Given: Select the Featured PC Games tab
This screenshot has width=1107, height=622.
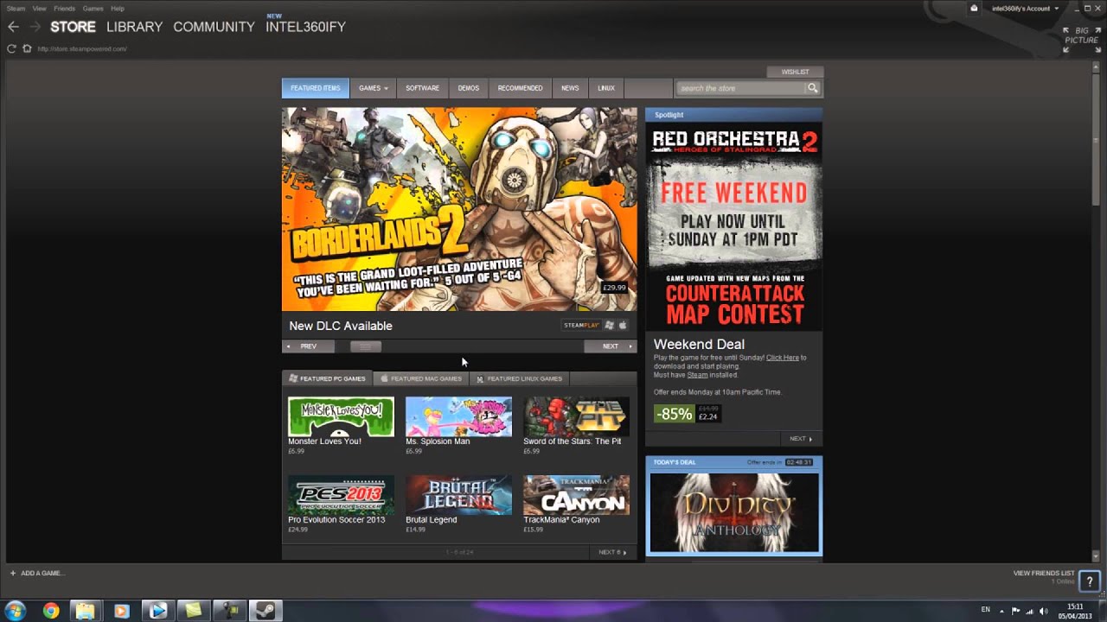Looking at the screenshot, I should (x=328, y=378).
